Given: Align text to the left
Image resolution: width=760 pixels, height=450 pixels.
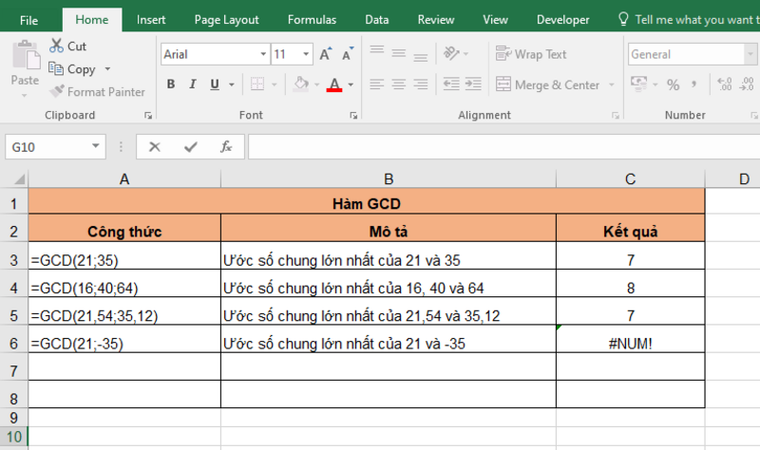Looking at the screenshot, I should pos(376,84).
